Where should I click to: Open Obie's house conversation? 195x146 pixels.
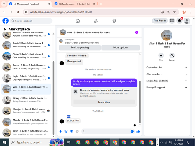pyautogui.click(x=26, y=56)
